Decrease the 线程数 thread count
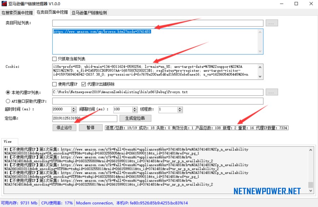The height and width of the screenshot is (207, 318). pyautogui.click(x=180, y=111)
